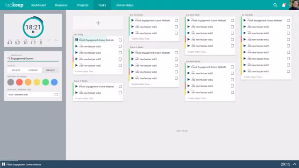Check off Finish Engagement Grower Website in Due in 2 Weeks
The image size is (299, 168).
[x=120, y=86]
